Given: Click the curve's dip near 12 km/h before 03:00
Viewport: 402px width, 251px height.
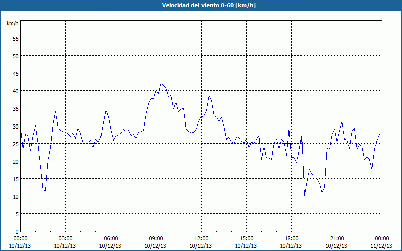Looking at the screenshot, I should point(44,190).
